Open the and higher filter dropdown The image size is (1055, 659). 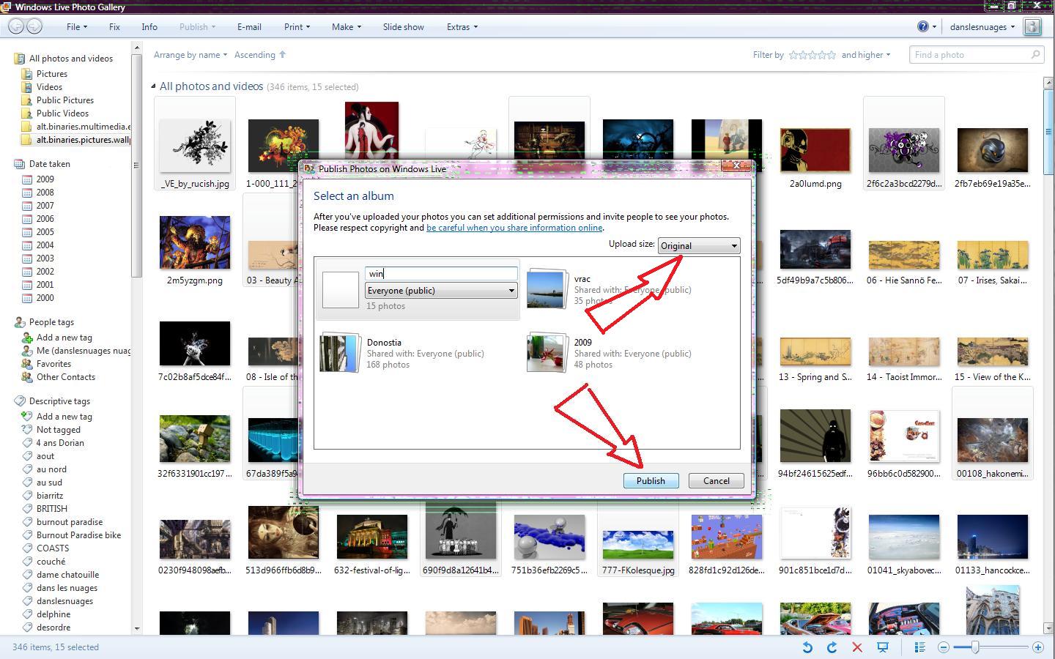(866, 55)
